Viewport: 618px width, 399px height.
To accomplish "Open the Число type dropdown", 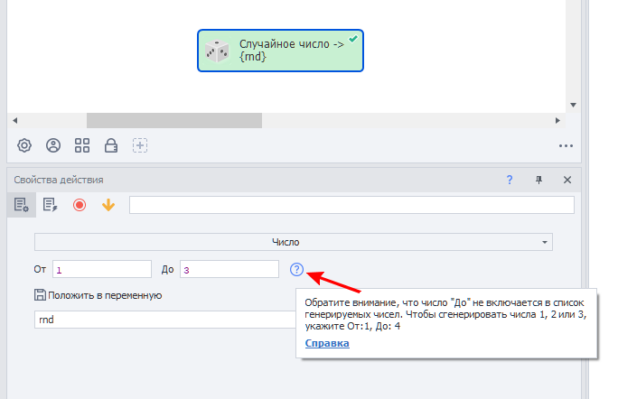I will 294,242.
